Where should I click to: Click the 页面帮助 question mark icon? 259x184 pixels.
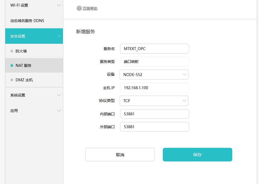79,8
